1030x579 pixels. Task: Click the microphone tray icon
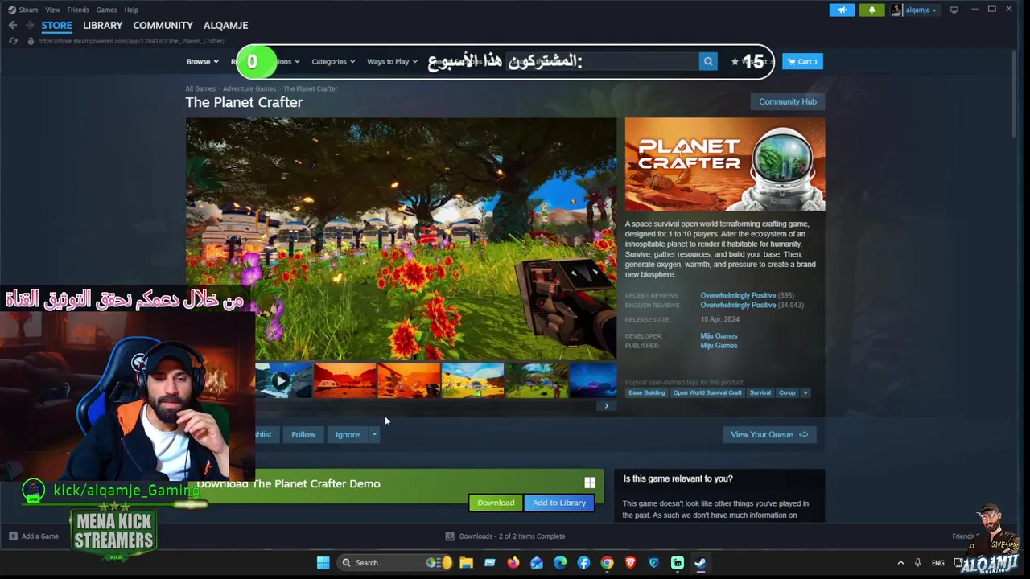click(x=918, y=563)
